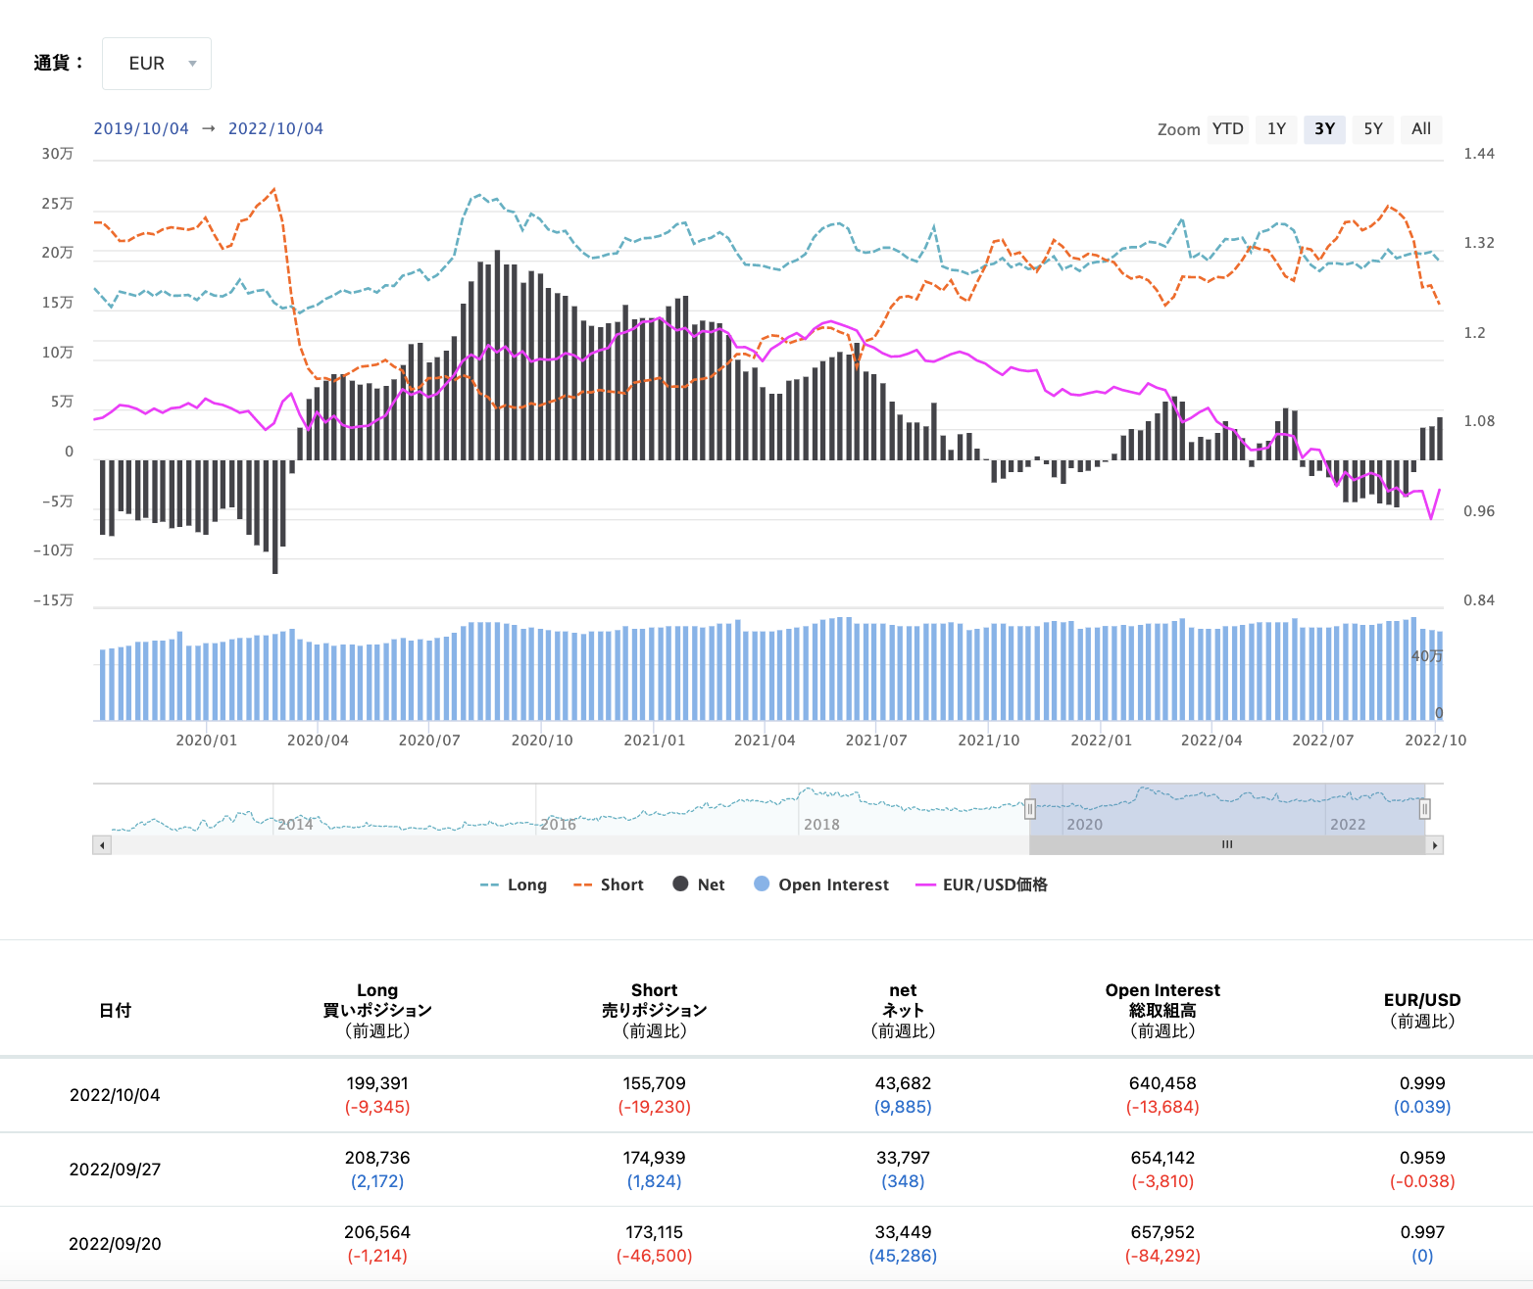Image resolution: width=1533 pixels, height=1289 pixels.
Task: Select the 1Y zoom range
Action: point(1276,129)
